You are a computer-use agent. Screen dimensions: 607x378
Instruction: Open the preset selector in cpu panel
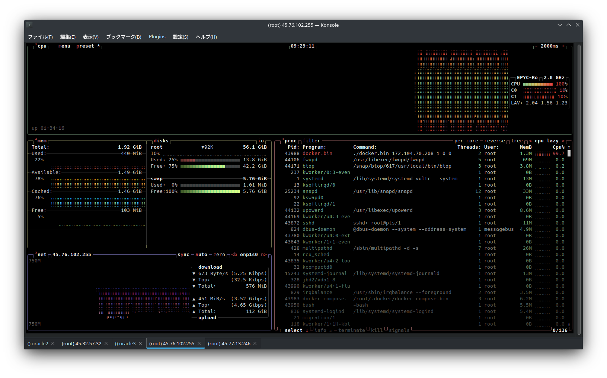click(x=85, y=46)
